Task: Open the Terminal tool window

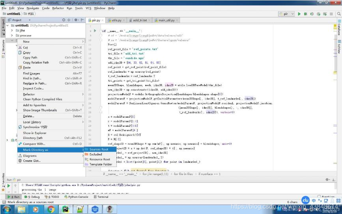Action: 101,197
